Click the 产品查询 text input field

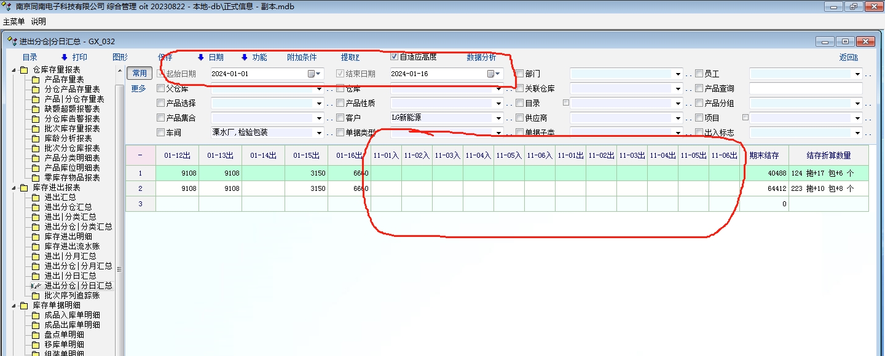[805, 88]
